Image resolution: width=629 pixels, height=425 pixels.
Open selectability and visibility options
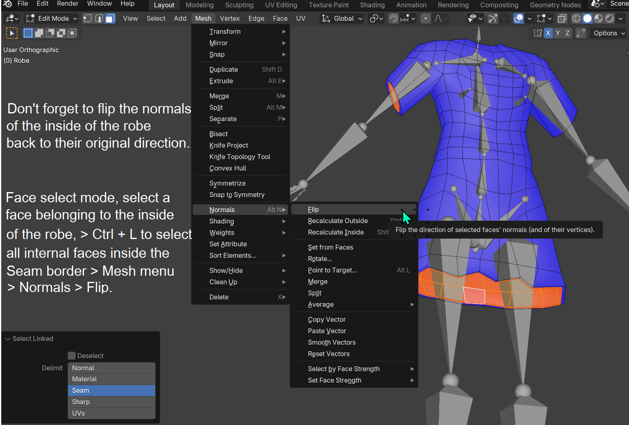coord(475,18)
